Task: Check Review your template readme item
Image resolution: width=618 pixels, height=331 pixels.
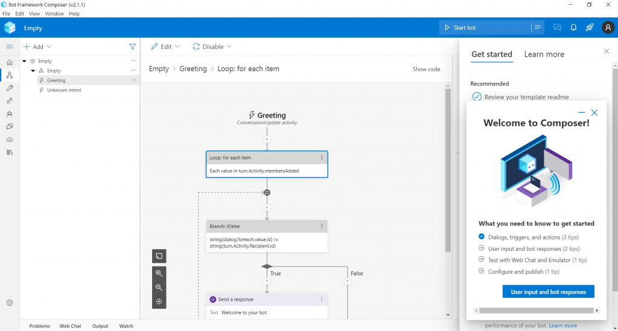Action: click(x=521, y=97)
